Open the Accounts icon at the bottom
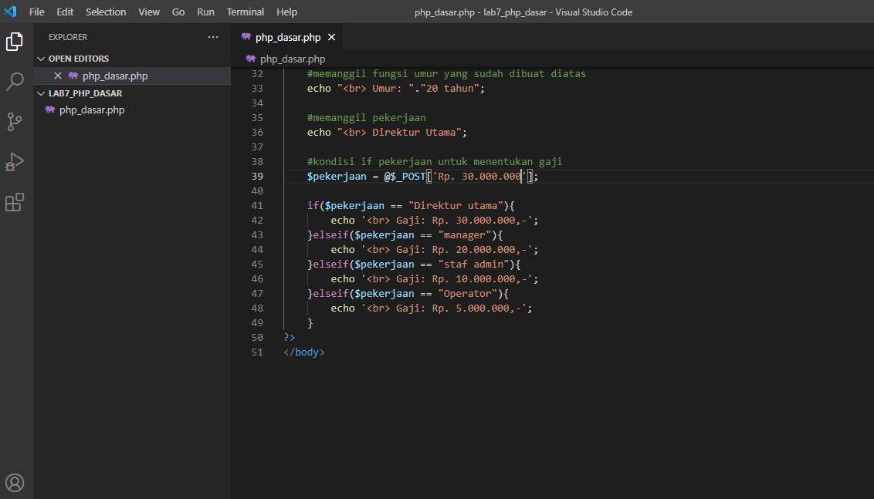This screenshot has height=499, width=874. pos(15,482)
